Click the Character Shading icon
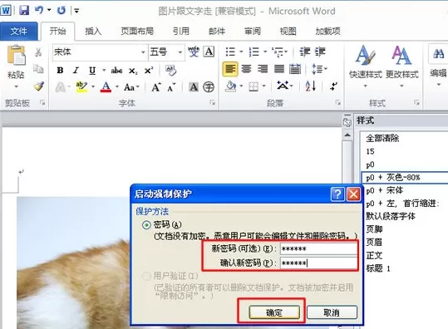 click(194, 86)
